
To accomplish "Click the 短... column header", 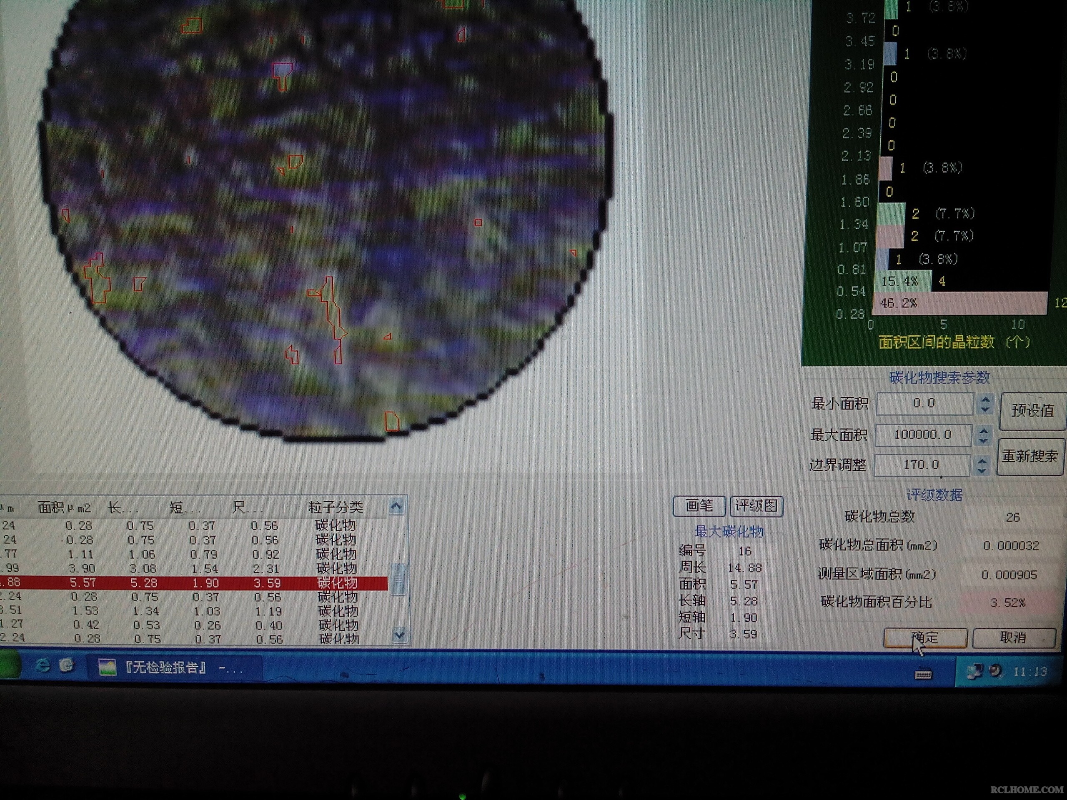I will 185,508.
